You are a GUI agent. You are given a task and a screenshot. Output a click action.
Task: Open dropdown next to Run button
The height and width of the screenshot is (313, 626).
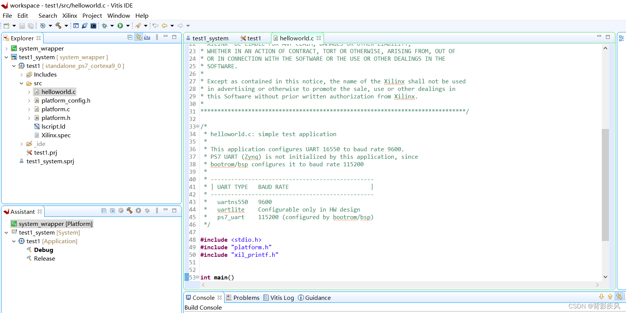click(128, 26)
